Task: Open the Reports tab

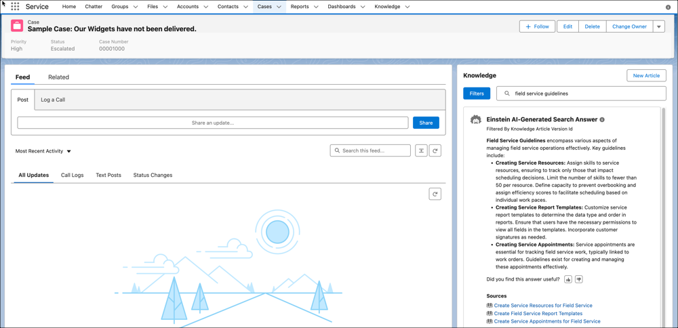Action: pyautogui.click(x=300, y=7)
